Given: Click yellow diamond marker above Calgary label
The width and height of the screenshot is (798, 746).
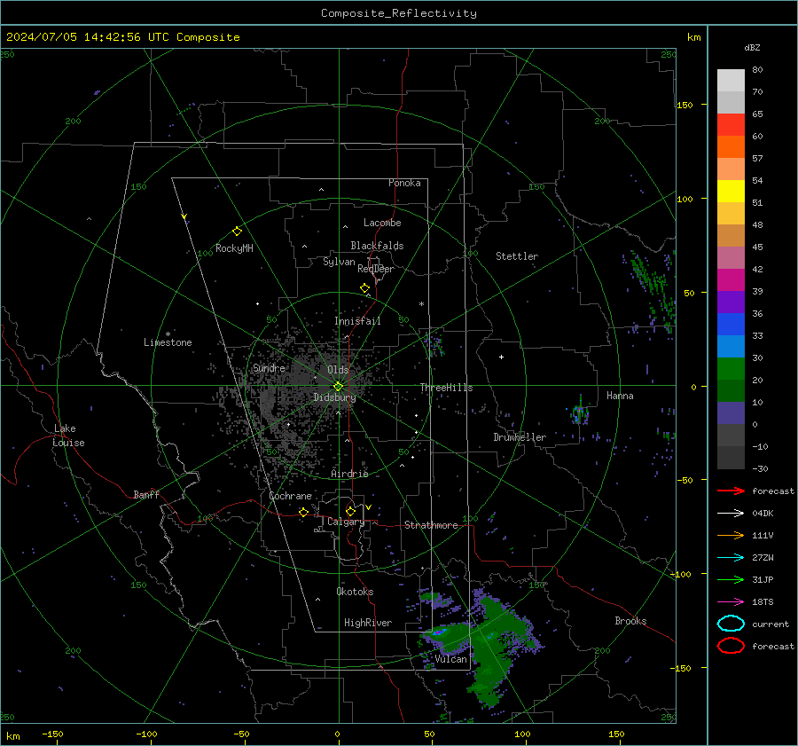Looking at the screenshot, I should [x=350, y=511].
